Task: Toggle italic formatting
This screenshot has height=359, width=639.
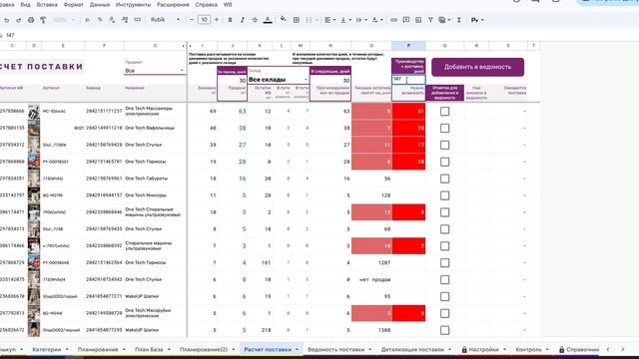Action: tap(243, 20)
